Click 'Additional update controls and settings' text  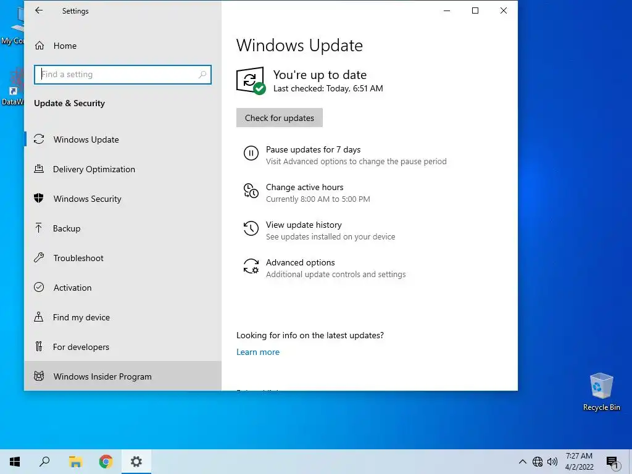[336, 275]
